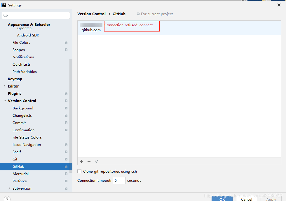
Task: Open Confirmation settings
Action: 23,130
